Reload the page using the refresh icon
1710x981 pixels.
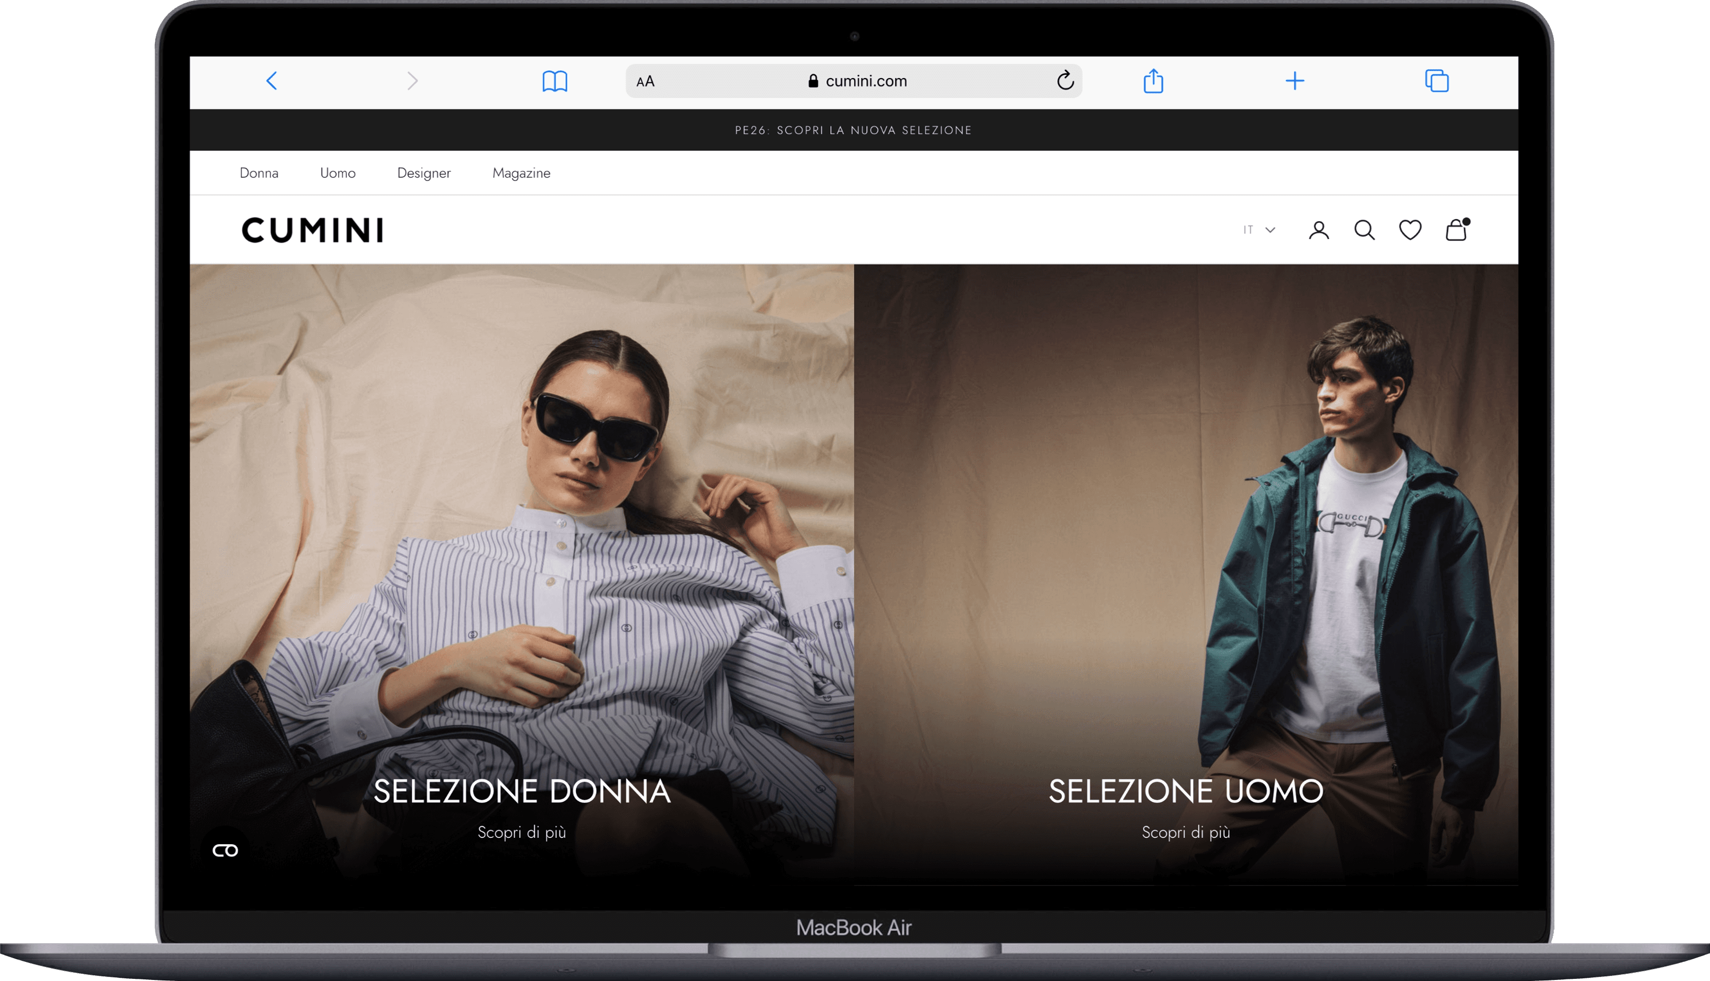(1064, 81)
